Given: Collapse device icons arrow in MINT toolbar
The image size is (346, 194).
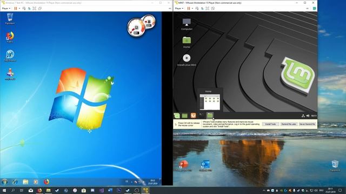Looking at the screenshot, I should coord(308,9).
